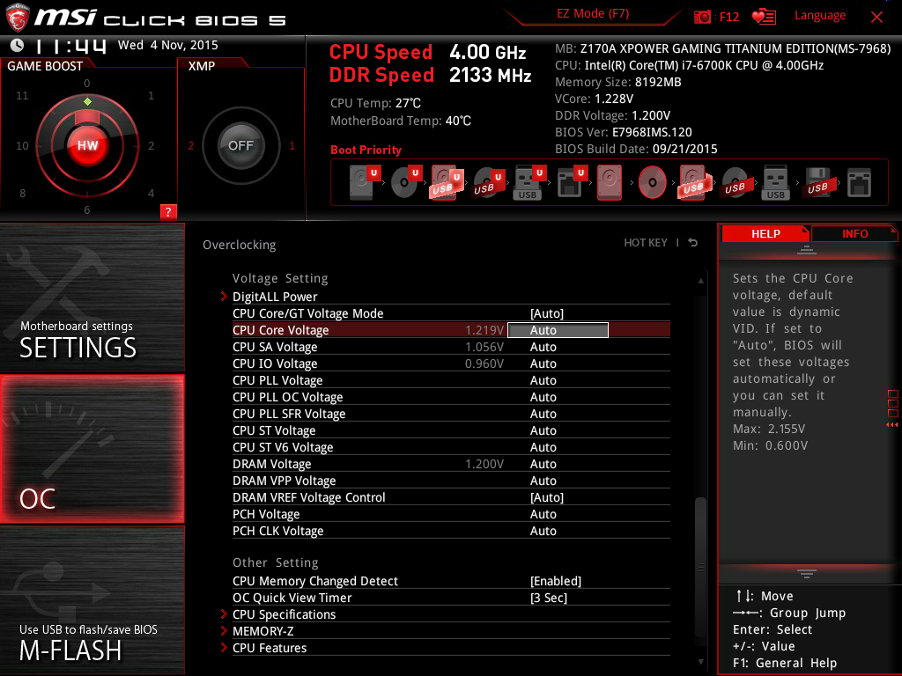The image size is (902, 676).
Task: Switch to the INFO tab
Action: [x=854, y=234]
